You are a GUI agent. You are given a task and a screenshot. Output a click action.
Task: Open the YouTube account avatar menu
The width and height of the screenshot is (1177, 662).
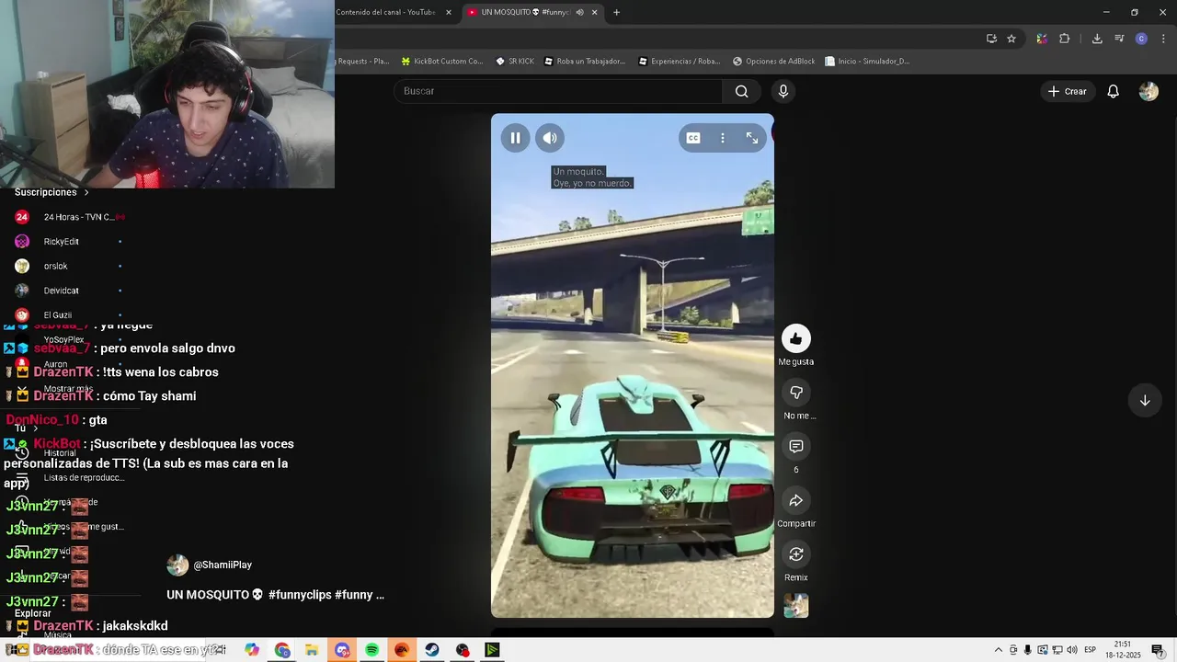(1148, 91)
